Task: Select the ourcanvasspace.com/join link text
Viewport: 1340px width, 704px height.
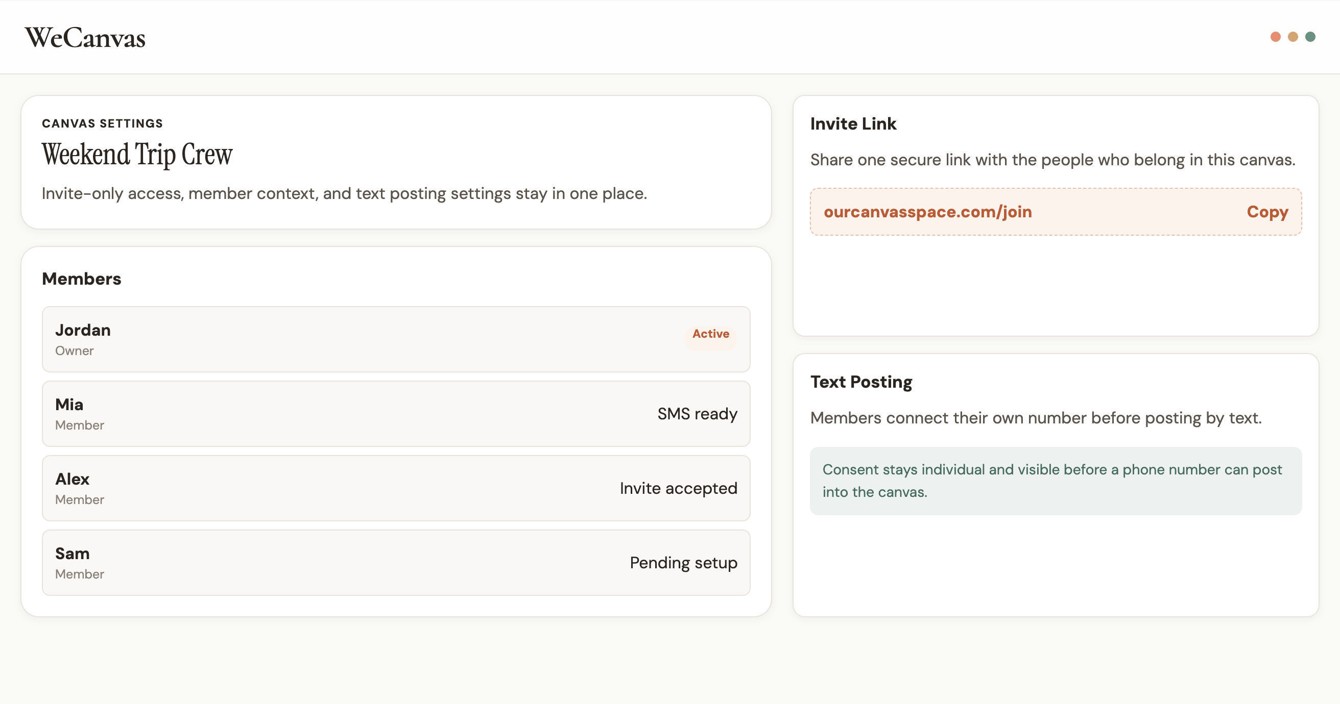Action: (x=927, y=212)
